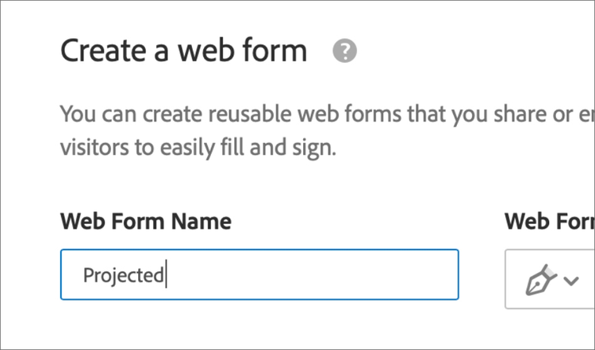This screenshot has width=595, height=350.
Task: Click the Web Form Name label
Action: (x=145, y=221)
